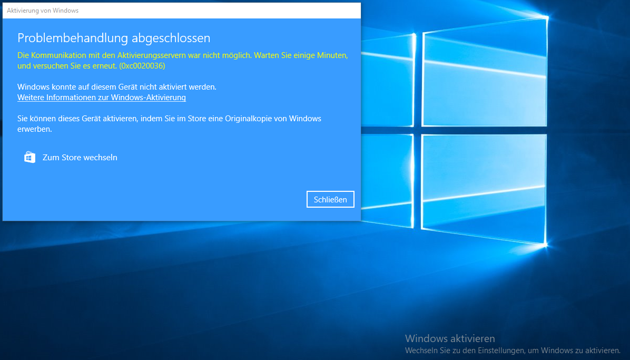Click the Store shopping bag icon
The width and height of the screenshot is (630, 360).
29,157
